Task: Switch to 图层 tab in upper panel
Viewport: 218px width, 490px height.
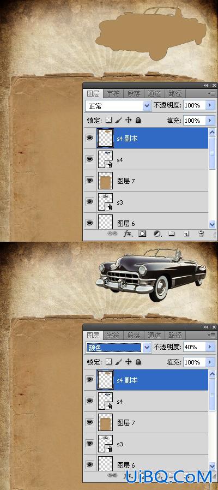Action: [93, 93]
